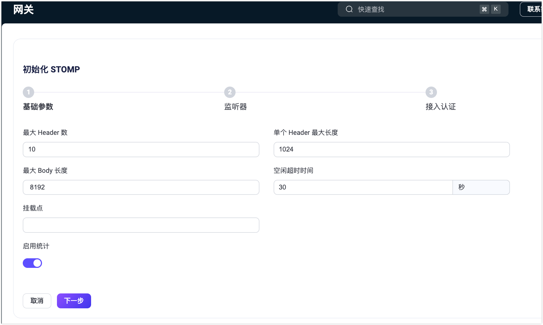The width and height of the screenshot is (543, 325).
Task: Click the 最大 Header 数 input field
Action: 141,149
